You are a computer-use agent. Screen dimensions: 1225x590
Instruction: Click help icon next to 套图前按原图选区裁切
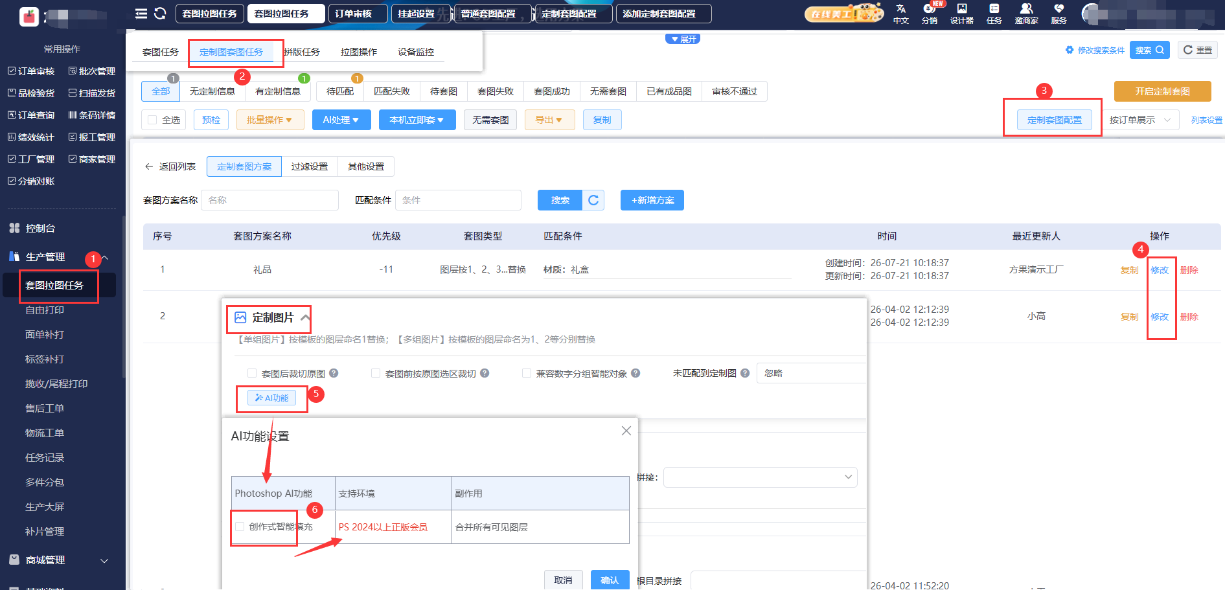485,373
